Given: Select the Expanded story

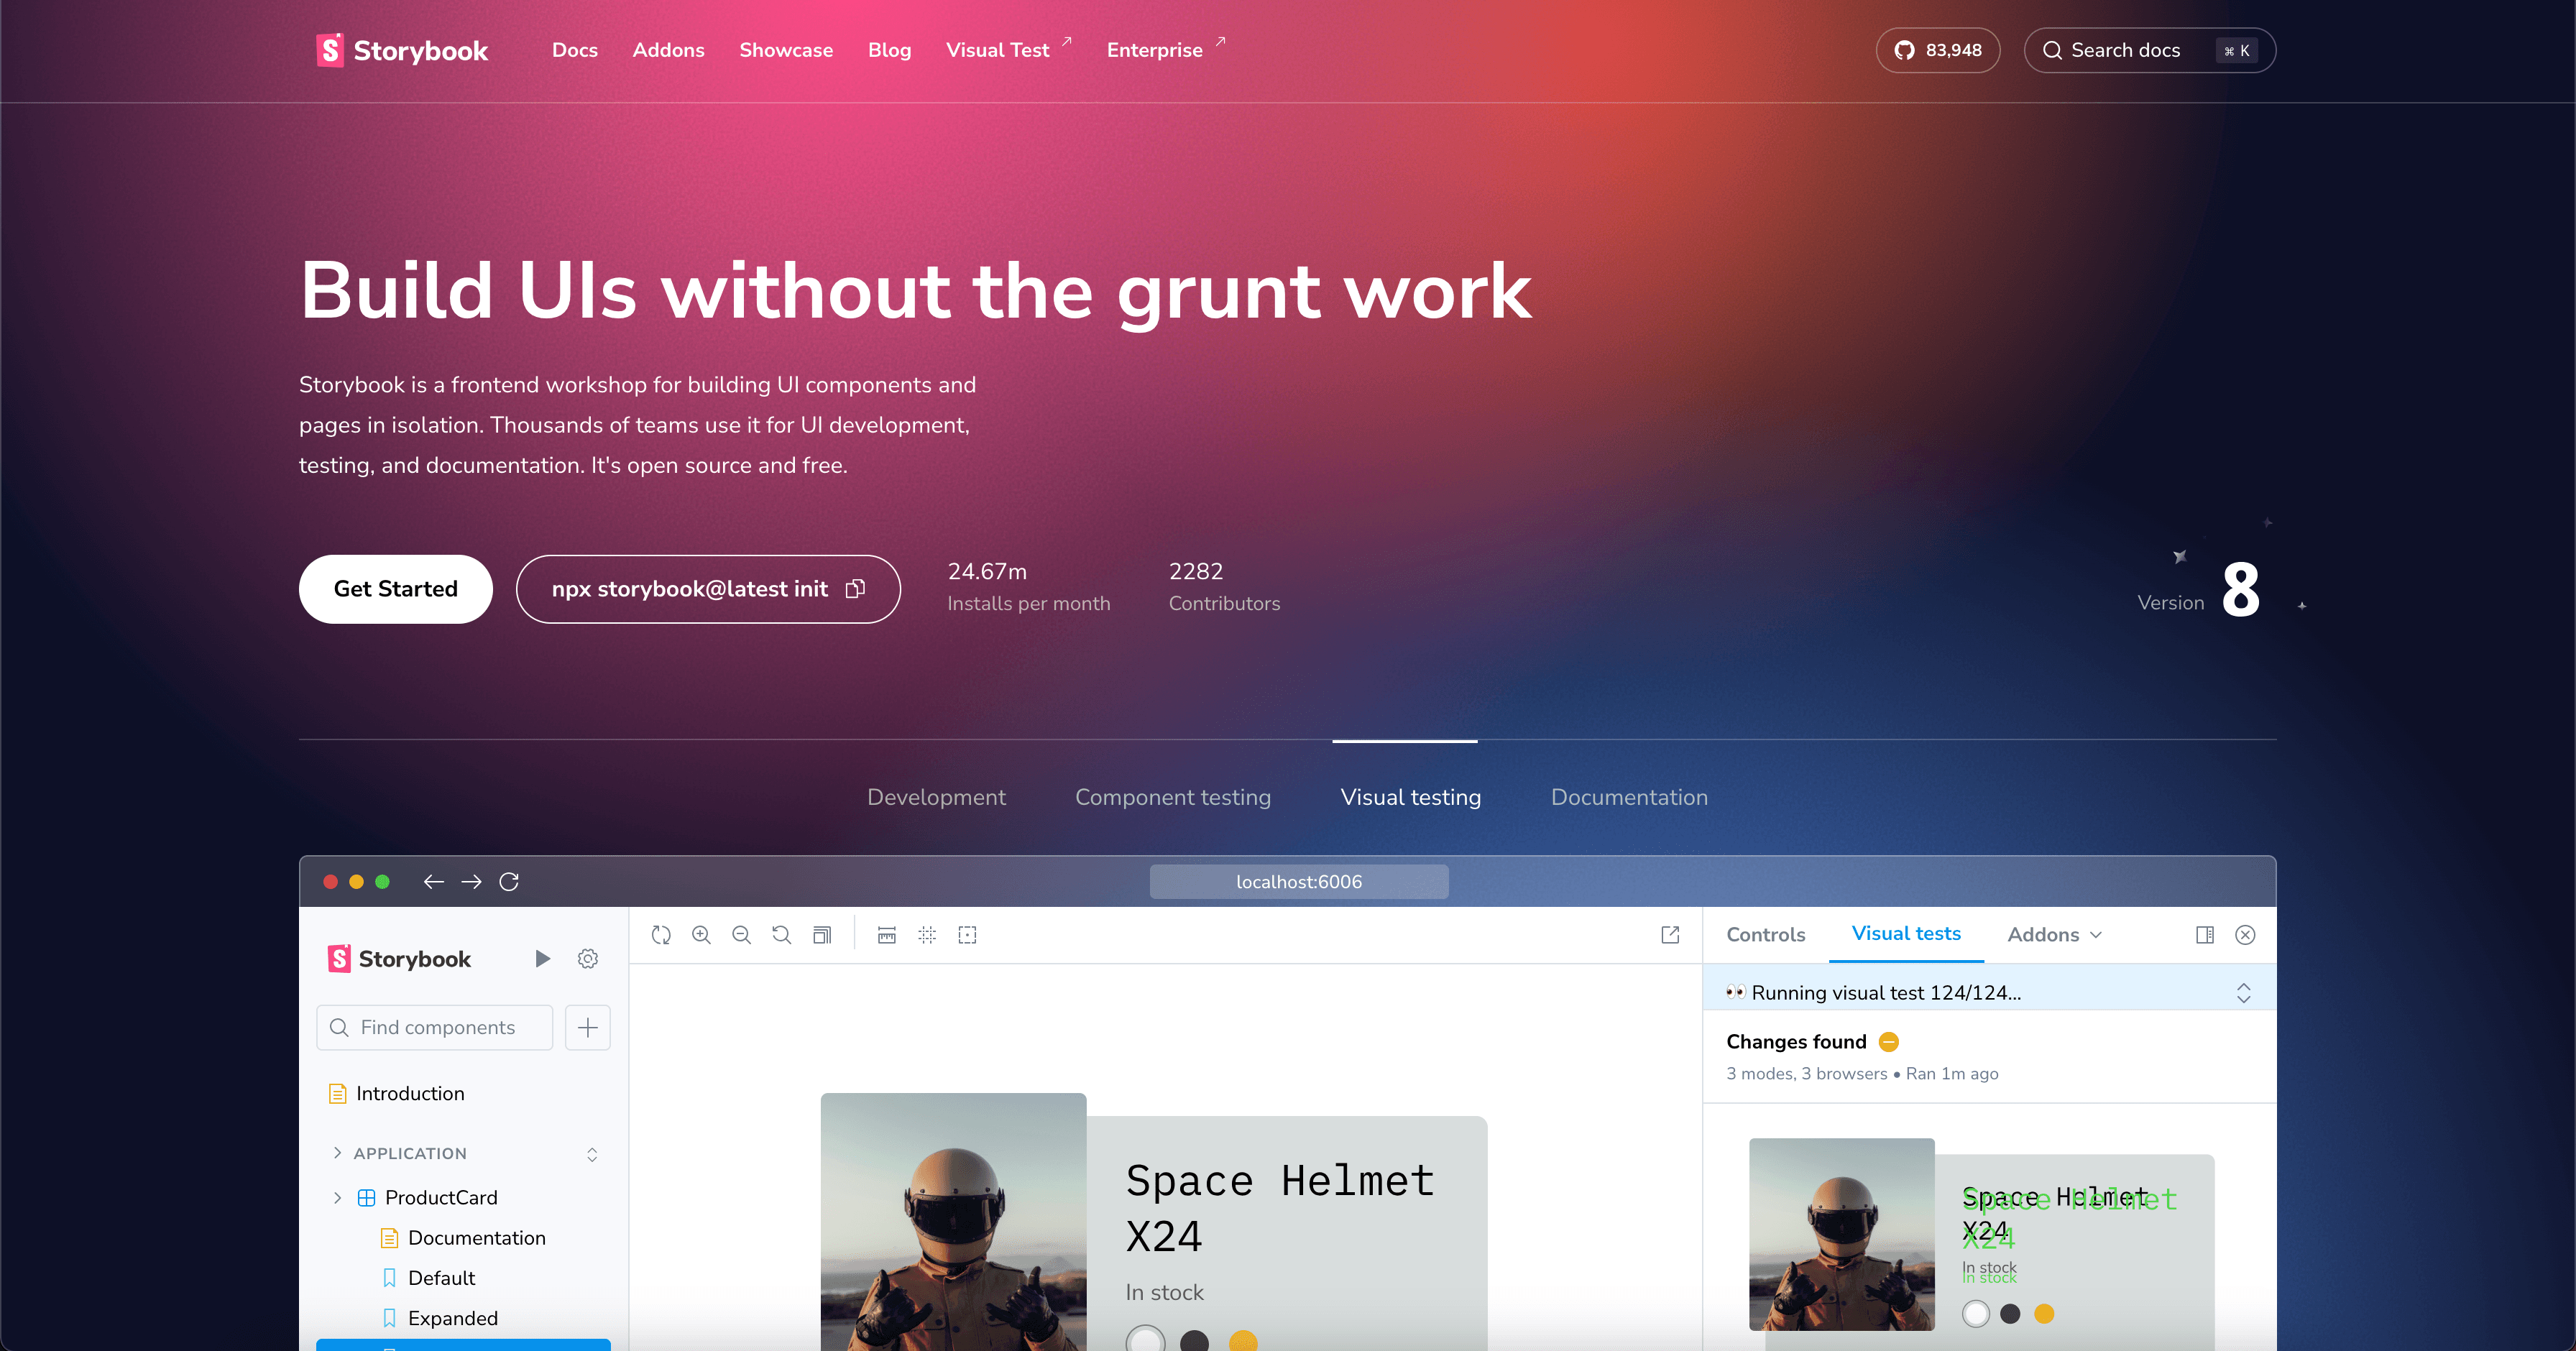Looking at the screenshot, I should pyautogui.click(x=452, y=1318).
